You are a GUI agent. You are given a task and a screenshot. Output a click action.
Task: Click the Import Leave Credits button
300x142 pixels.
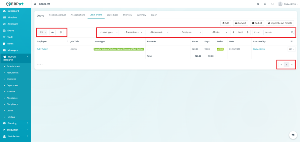tap(280, 23)
